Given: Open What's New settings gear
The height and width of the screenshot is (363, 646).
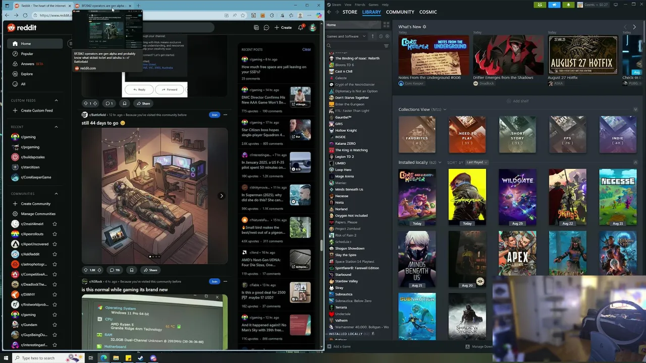Looking at the screenshot, I should 424,27.
